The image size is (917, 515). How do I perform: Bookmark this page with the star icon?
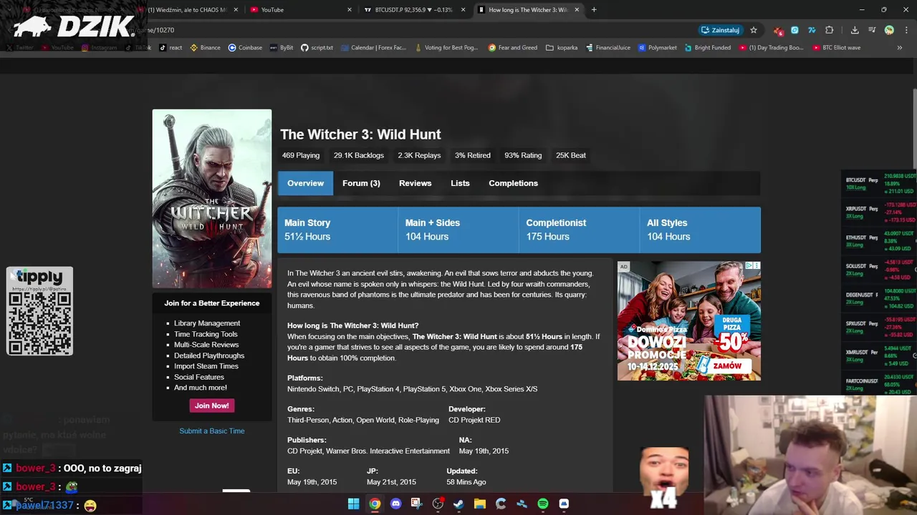754,30
